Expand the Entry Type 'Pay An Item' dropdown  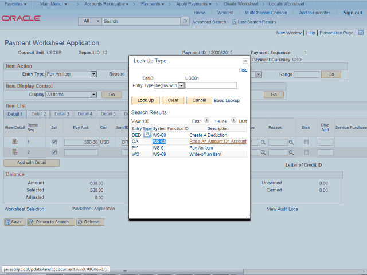click(x=93, y=74)
